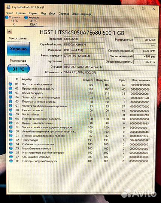The width and height of the screenshot is (161, 203).
Task: Click status circle icon for Disk 1
Action: point(26,17)
